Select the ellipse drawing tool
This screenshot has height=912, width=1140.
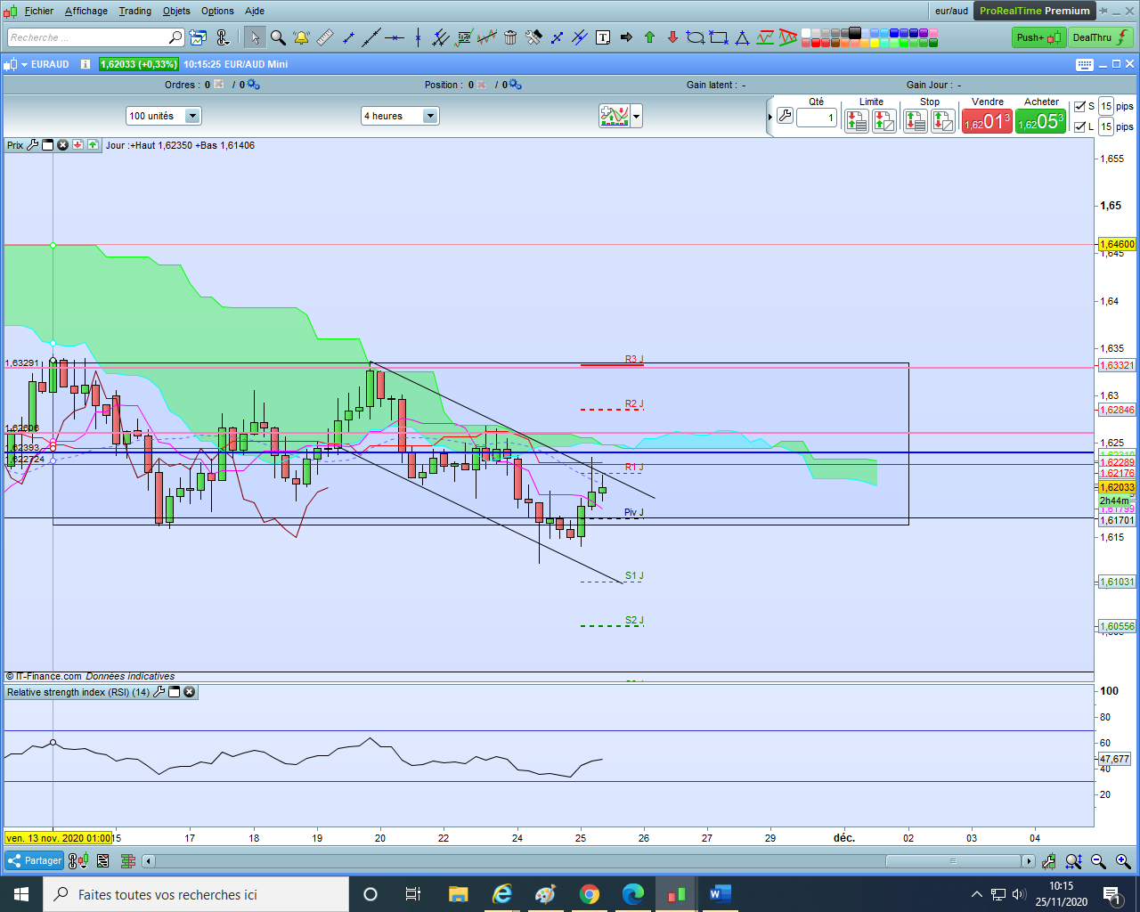(696, 37)
